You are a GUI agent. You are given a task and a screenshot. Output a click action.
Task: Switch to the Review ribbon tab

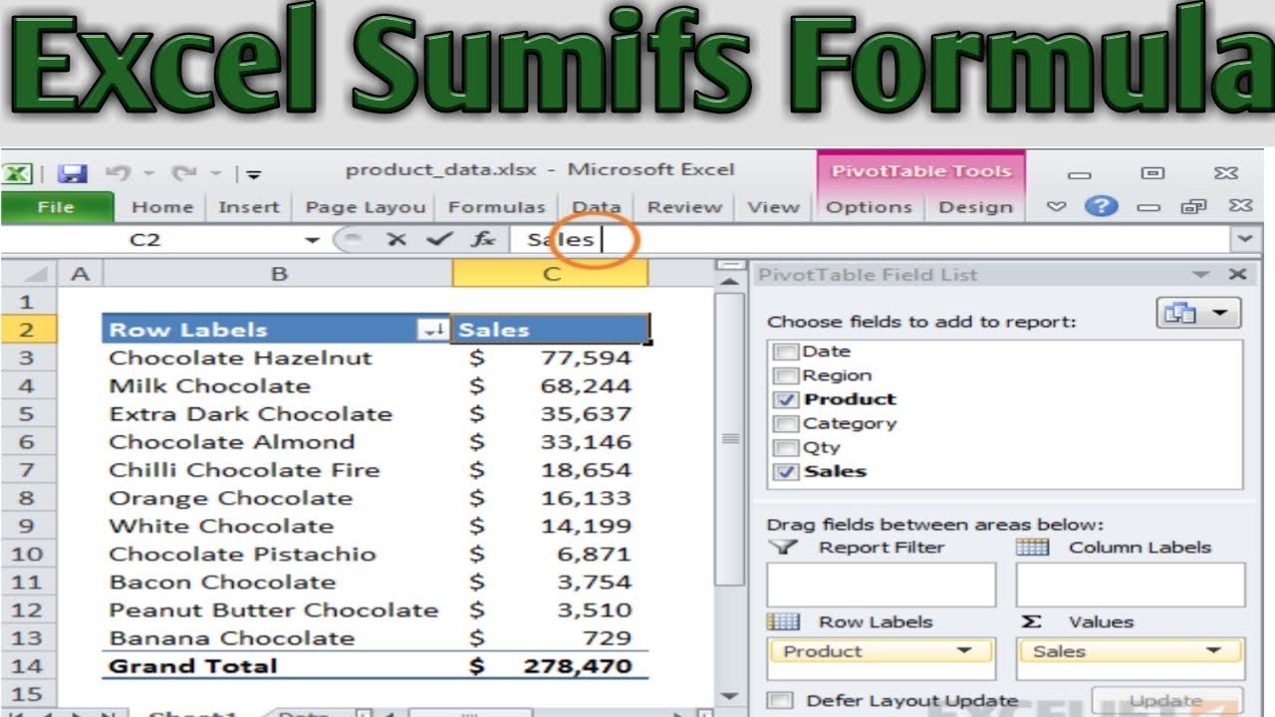click(x=684, y=207)
